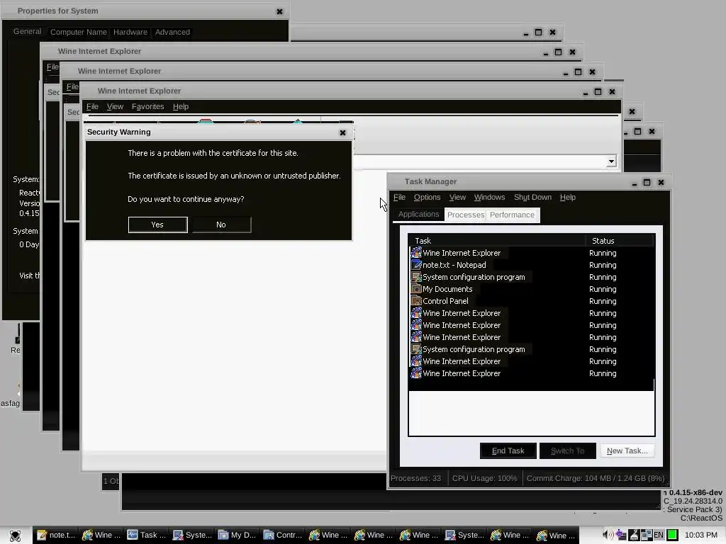726x544 pixels.
Task: Click the broom tray icon
Action: point(634,535)
